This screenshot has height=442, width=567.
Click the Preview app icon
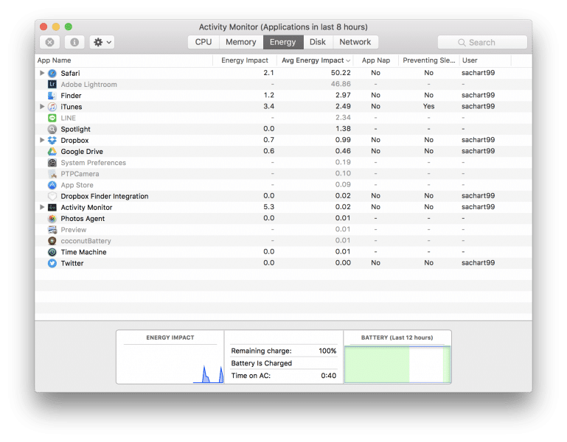point(52,230)
